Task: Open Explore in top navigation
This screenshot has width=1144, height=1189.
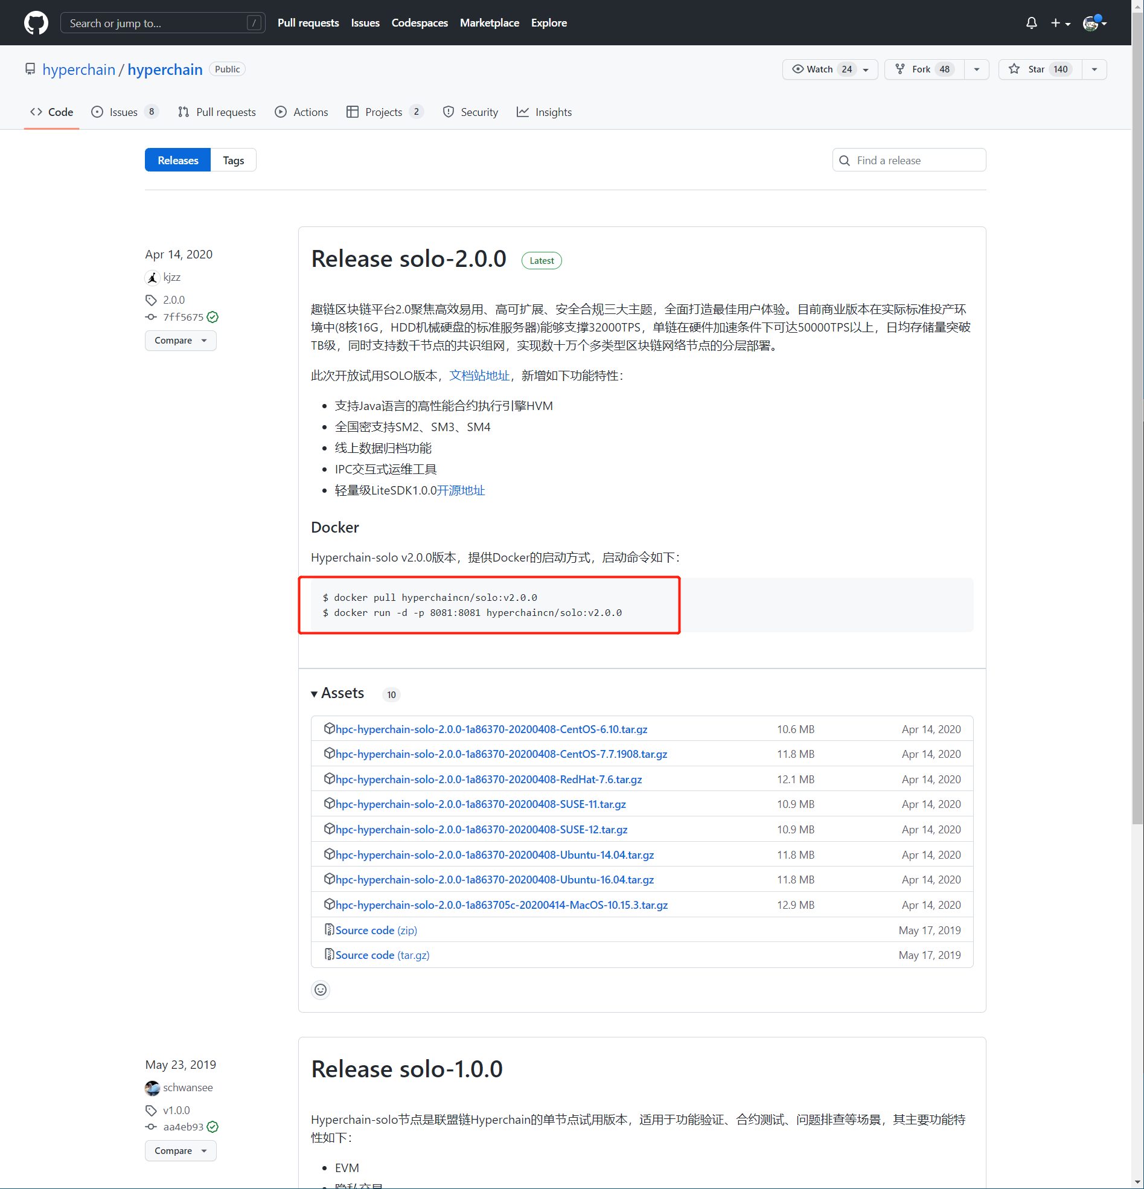Action: pyautogui.click(x=549, y=23)
